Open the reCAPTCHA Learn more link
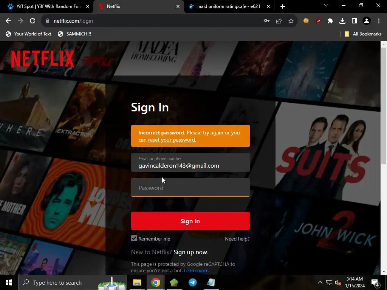 click(197, 270)
